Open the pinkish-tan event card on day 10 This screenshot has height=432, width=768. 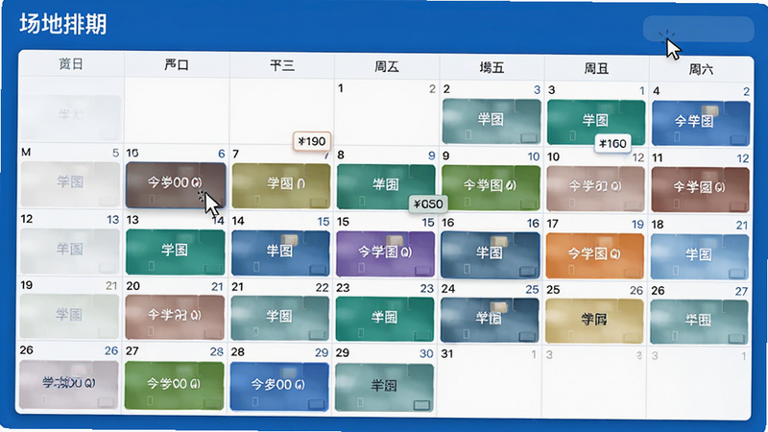pos(595,188)
